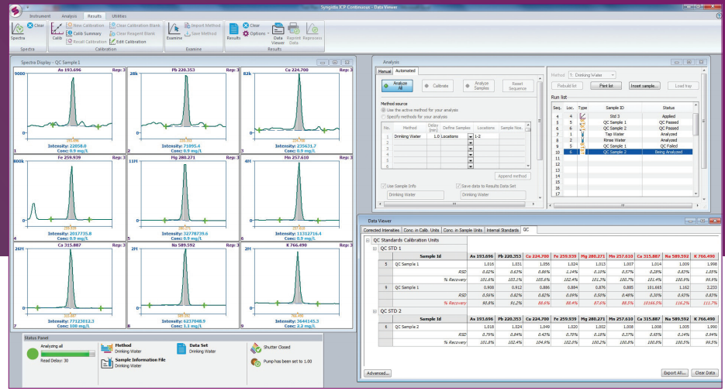This screenshot has height=391, width=725.
Task: Open the Results document icon
Action: tap(233, 30)
